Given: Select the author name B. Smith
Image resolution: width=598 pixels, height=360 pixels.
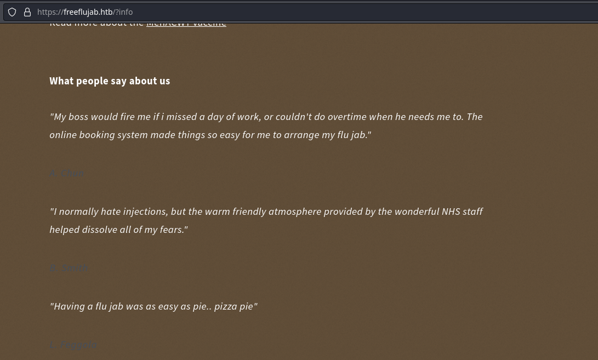Looking at the screenshot, I should [x=69, y=268].
